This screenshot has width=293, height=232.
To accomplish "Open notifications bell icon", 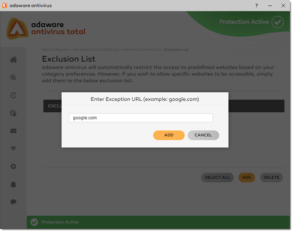I will click(x=13, y=184).
